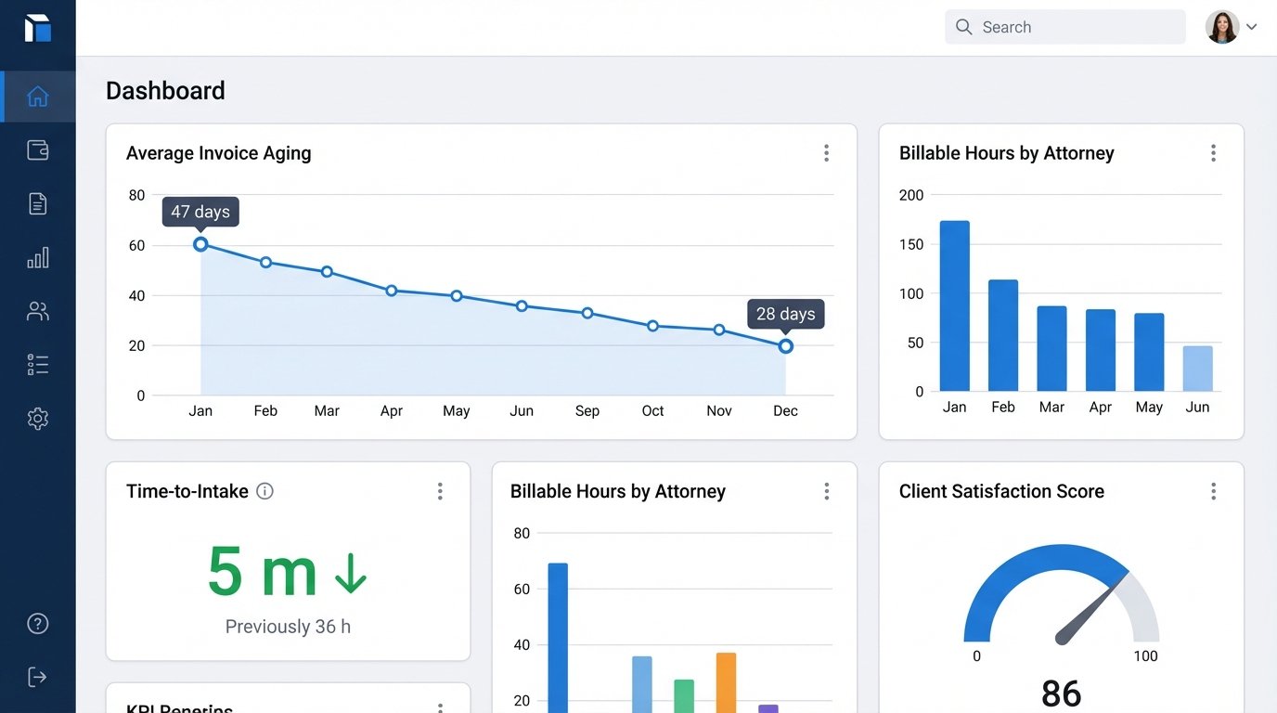The height and width of the screenshot is (713, 1277).
Task: Click the info icon next to Time-to-Intake
Action: 264,491
